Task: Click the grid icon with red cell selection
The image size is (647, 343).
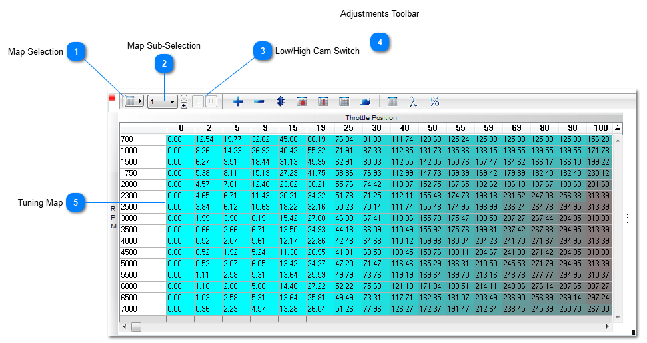Action: pos(302,101)
